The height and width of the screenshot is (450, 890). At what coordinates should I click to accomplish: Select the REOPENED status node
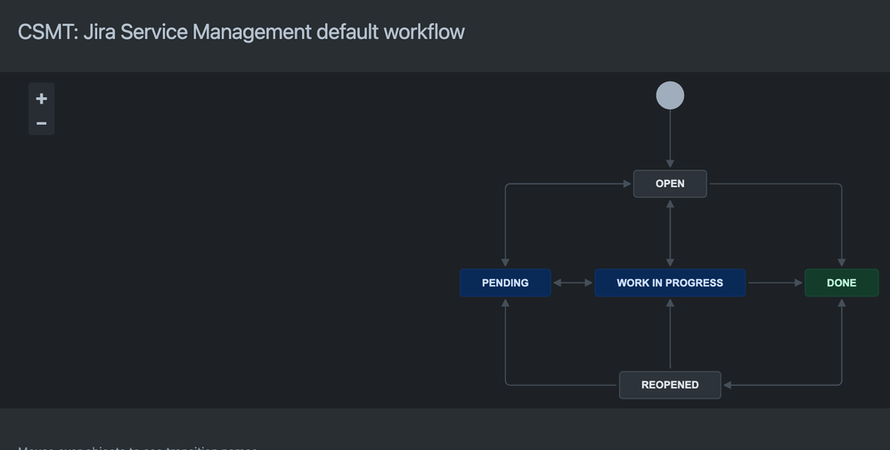tap(670, 385)
